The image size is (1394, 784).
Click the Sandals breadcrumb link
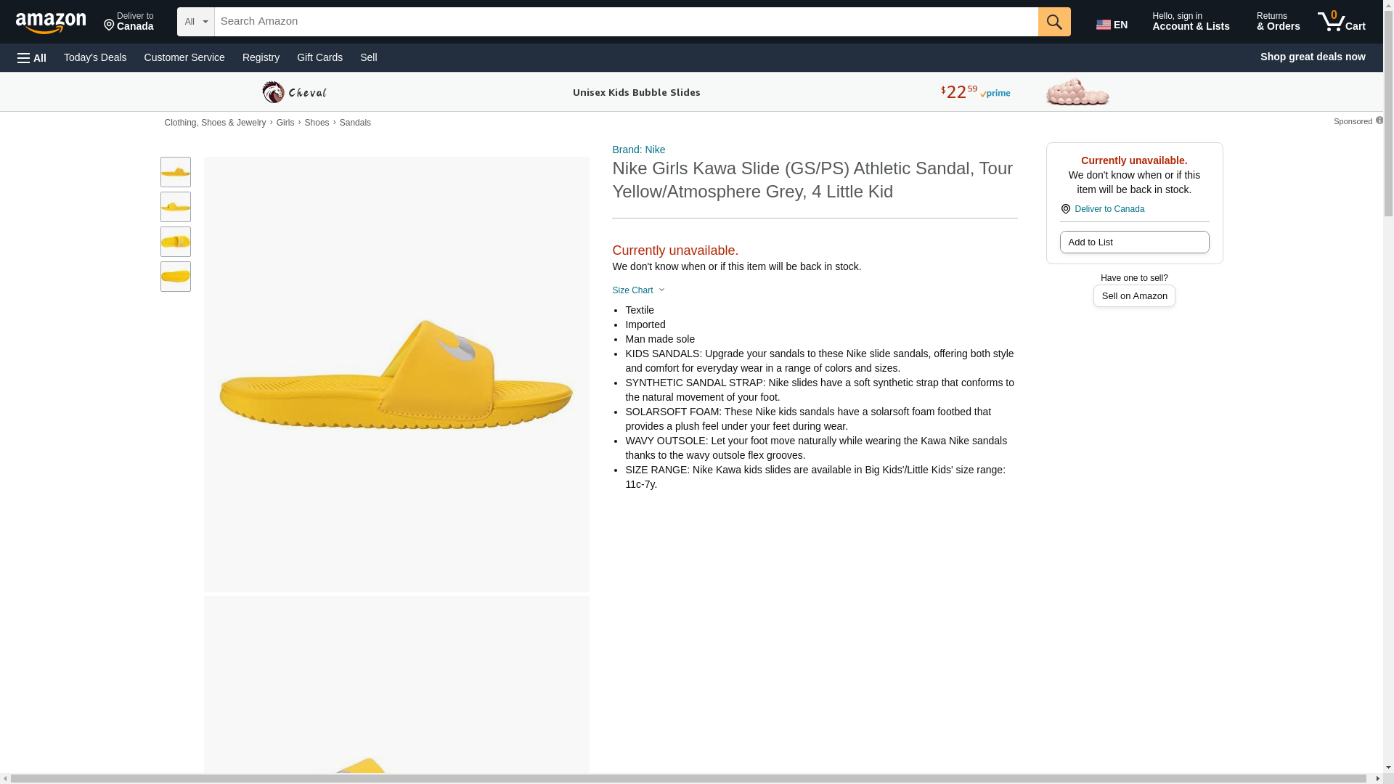[355, 123]
